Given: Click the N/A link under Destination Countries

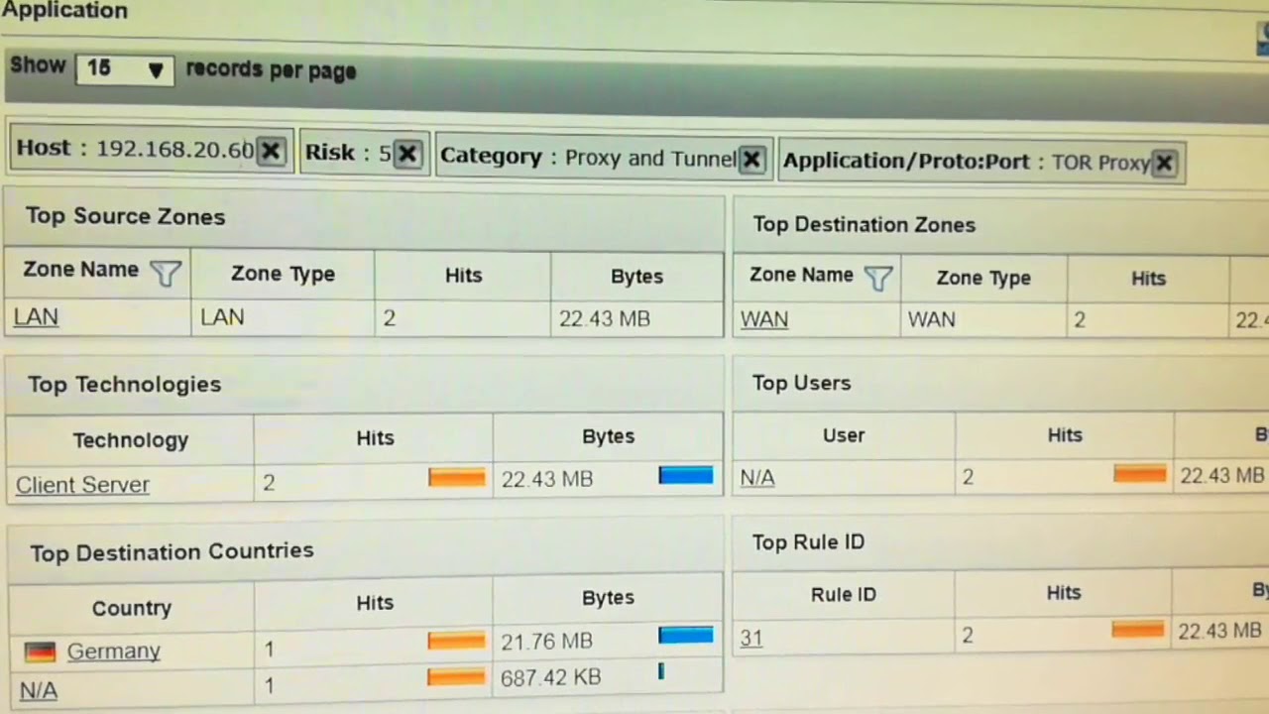Looking at the screenshot, I should point(38,689).
